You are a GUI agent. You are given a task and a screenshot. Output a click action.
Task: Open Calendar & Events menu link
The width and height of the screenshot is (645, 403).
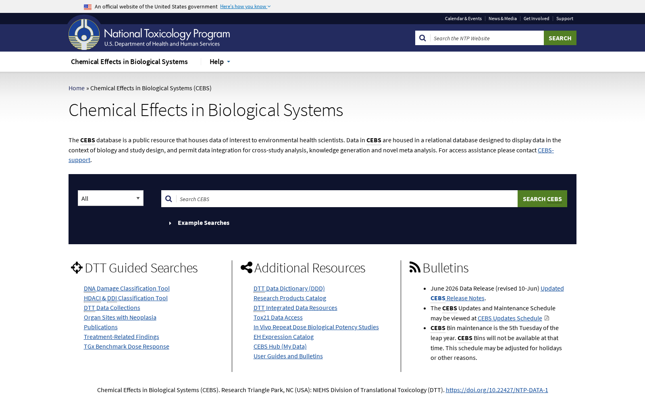tap(463, 19)
